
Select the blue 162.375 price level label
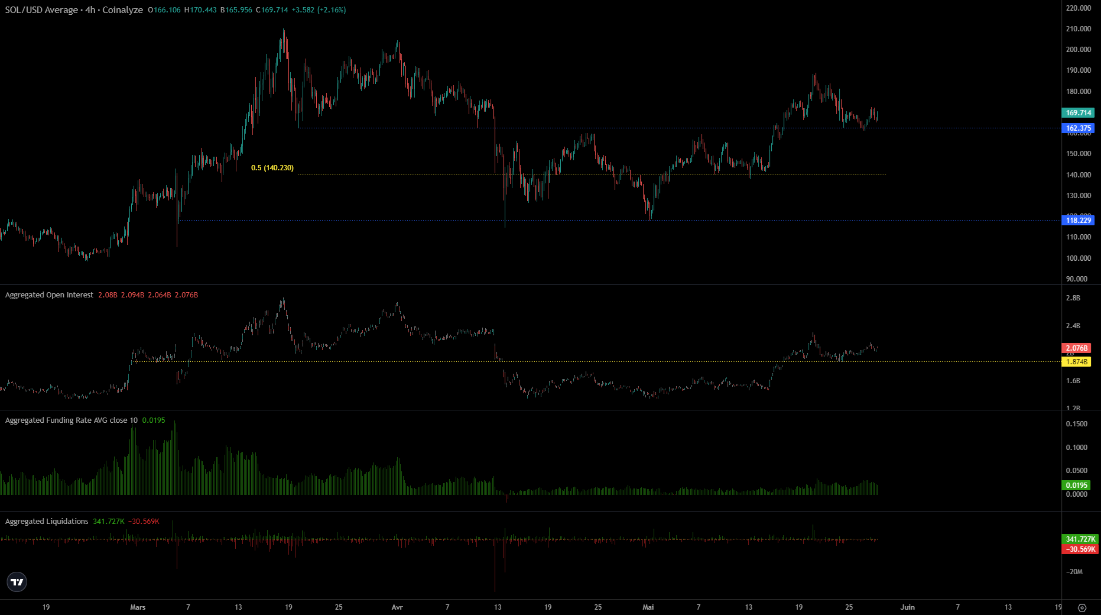[1078, 128]
